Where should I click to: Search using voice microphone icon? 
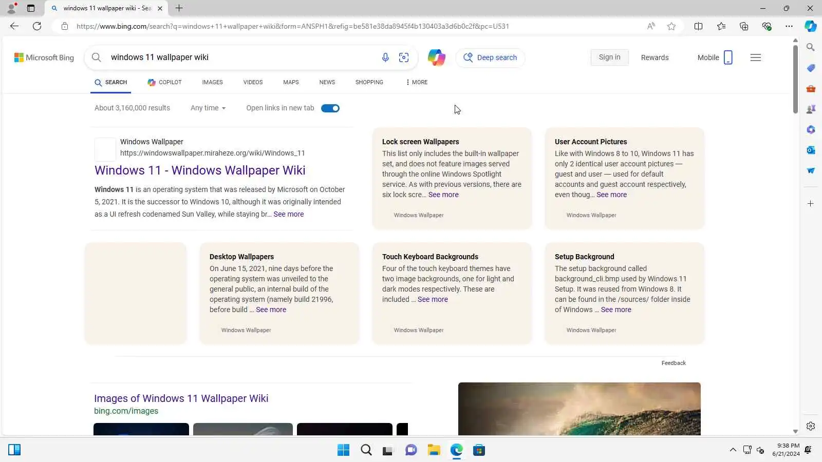(x=385, y=57)
